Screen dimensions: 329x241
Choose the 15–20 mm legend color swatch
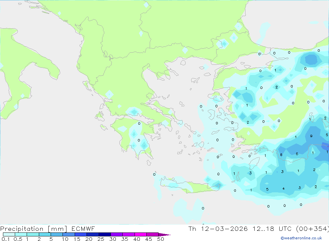point(81,234)
